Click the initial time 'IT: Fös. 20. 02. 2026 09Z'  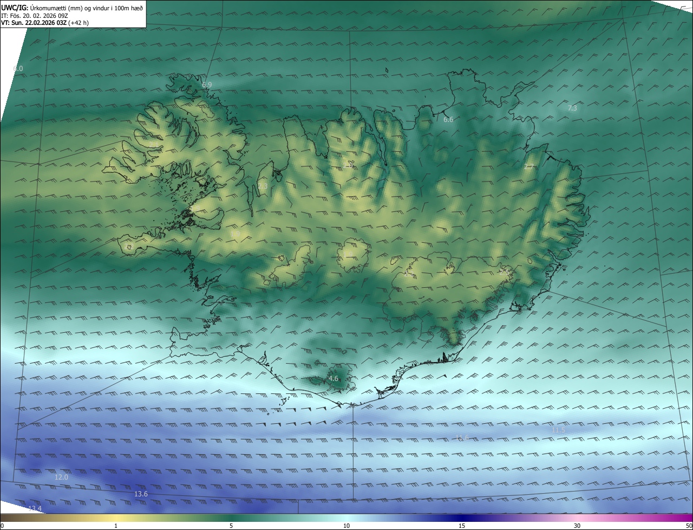[35, 16]
